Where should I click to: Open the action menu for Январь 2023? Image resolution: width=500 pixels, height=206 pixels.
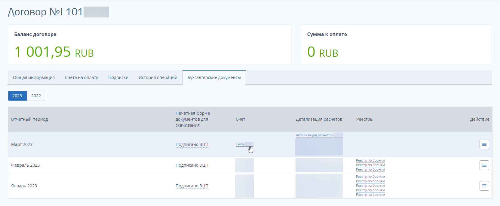coord(484,186)
